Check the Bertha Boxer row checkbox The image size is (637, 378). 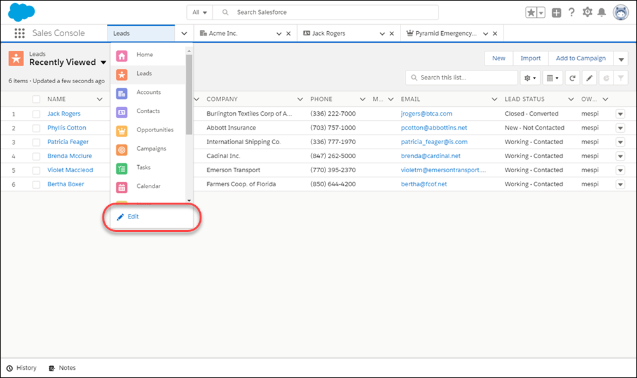pyautogui.click(x=36, y=184)
